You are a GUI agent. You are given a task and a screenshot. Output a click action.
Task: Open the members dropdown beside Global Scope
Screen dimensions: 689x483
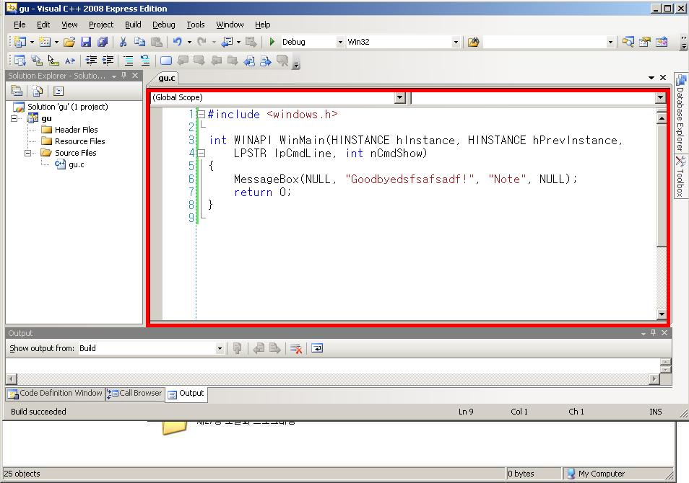[660, 97]
